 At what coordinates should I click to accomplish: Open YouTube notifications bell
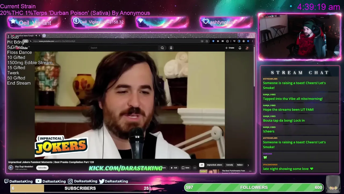240,48
